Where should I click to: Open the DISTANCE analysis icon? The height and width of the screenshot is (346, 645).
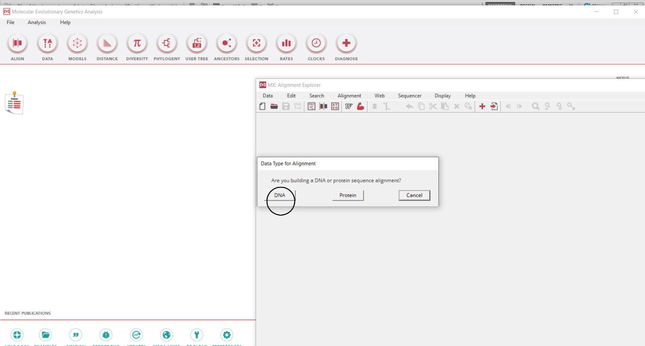(107, 44)
